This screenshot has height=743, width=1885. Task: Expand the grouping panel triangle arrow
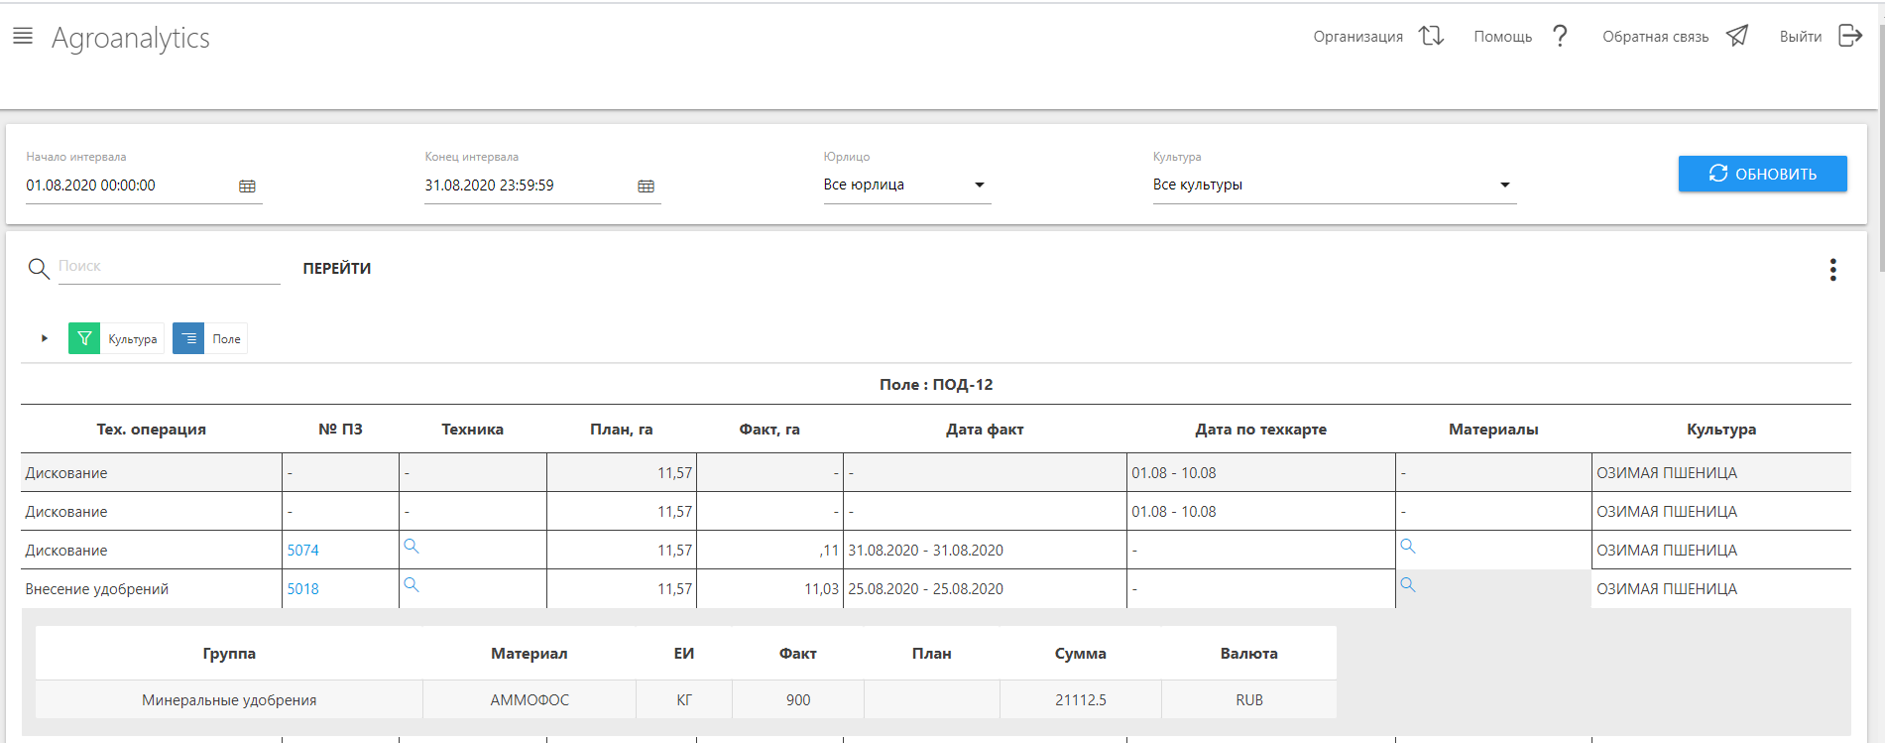45,339
